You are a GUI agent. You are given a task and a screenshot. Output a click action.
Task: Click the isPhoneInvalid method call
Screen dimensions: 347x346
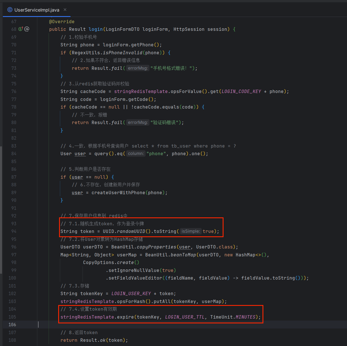pos(123,53)
